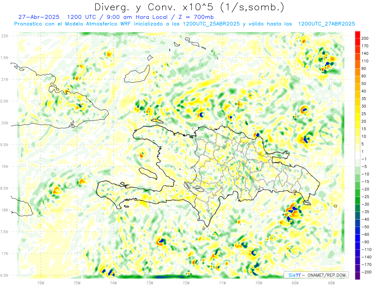Click colorbar value -200
The height and width of the screenshot is (287, 372).
click(366, 272)
